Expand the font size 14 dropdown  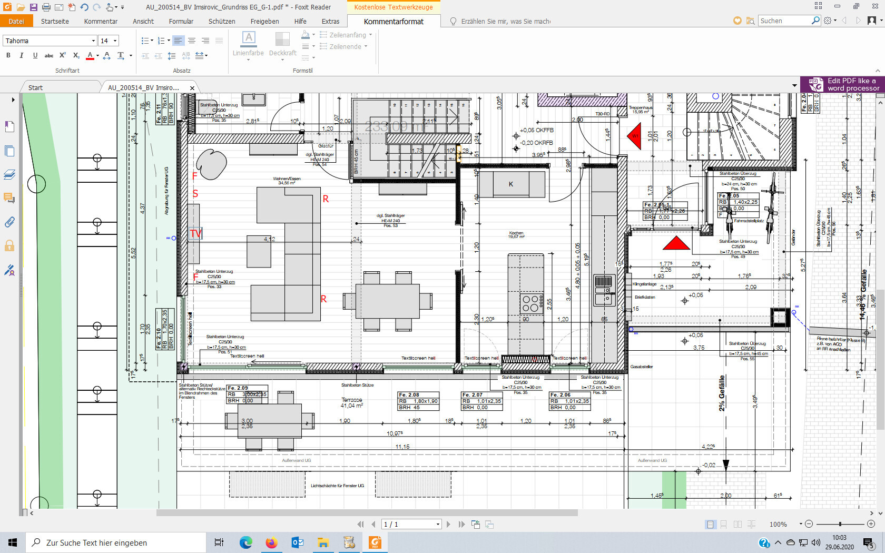point(115,41)
